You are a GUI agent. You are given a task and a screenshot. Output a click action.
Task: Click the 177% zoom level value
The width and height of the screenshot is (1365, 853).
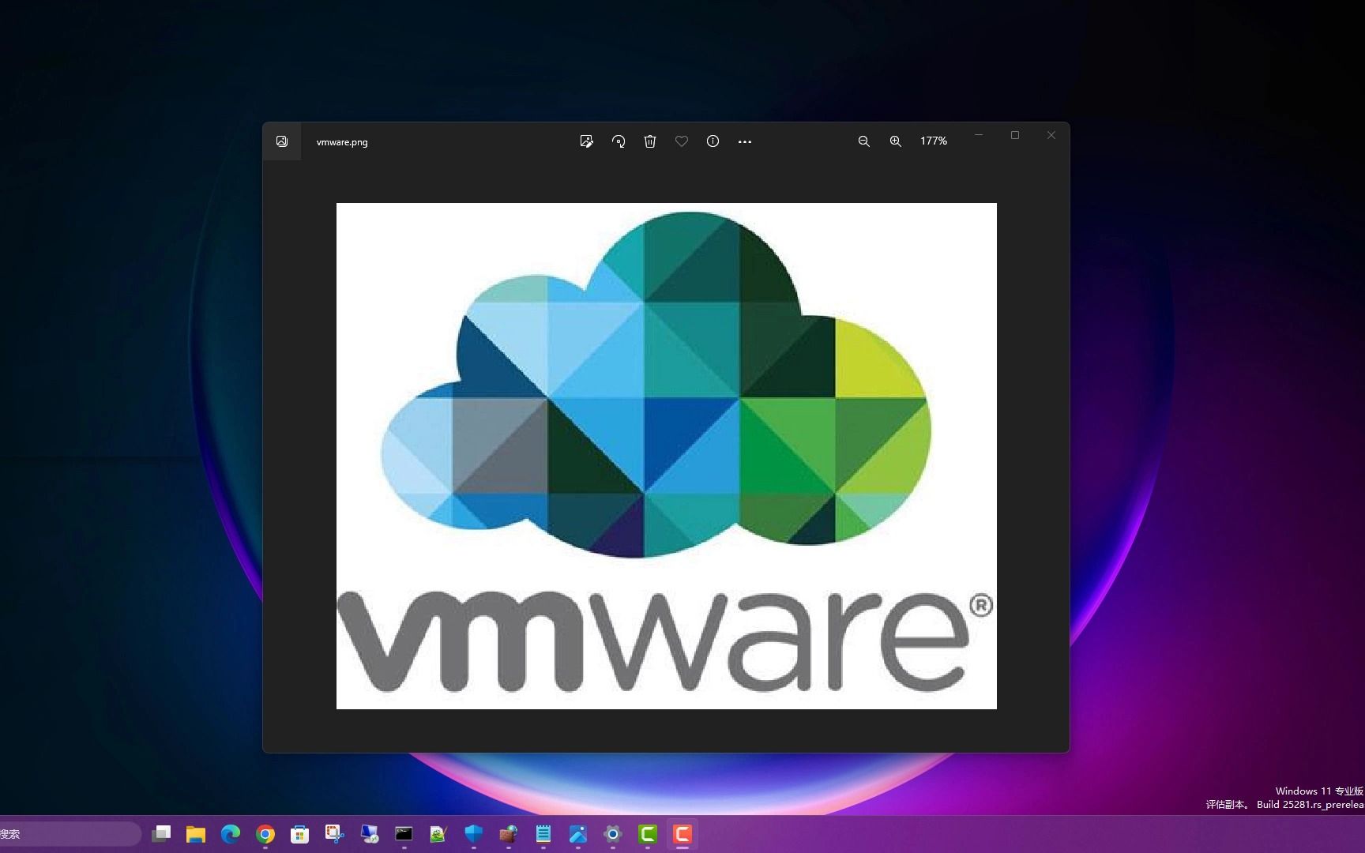point(934,141)
